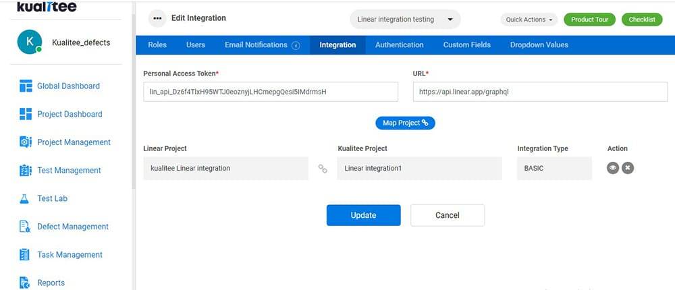Image resolution: width=675 pixels, height=290 pixels.
Task: Click the Kualitee_defects user avatar
Action: [x=29, y=42]
